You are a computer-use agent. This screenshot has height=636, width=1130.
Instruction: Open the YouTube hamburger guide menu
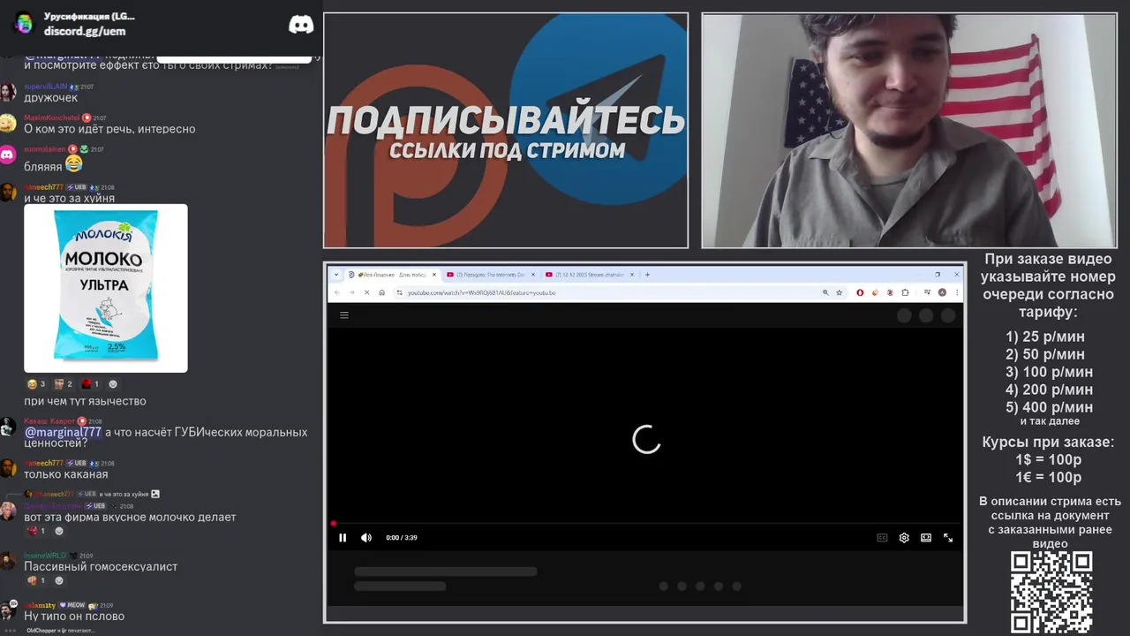pyautogui.click(x=344, y=315)
